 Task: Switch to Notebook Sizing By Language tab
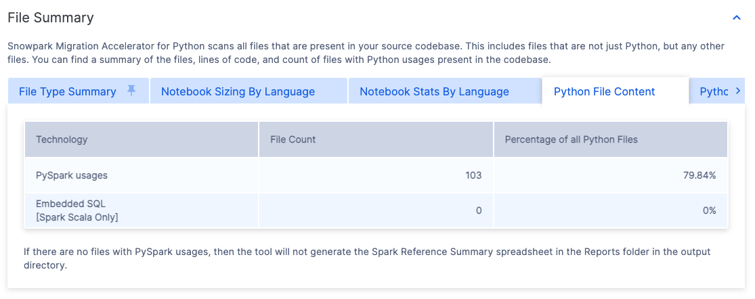tap(238, 92)
